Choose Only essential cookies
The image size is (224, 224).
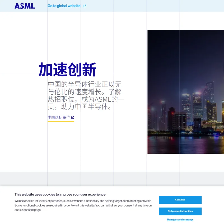[x=180, y=211]
